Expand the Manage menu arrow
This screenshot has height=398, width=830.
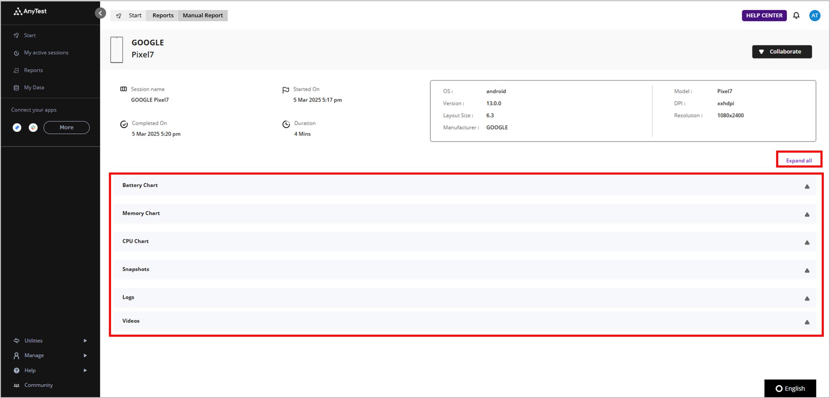(85, 355)
